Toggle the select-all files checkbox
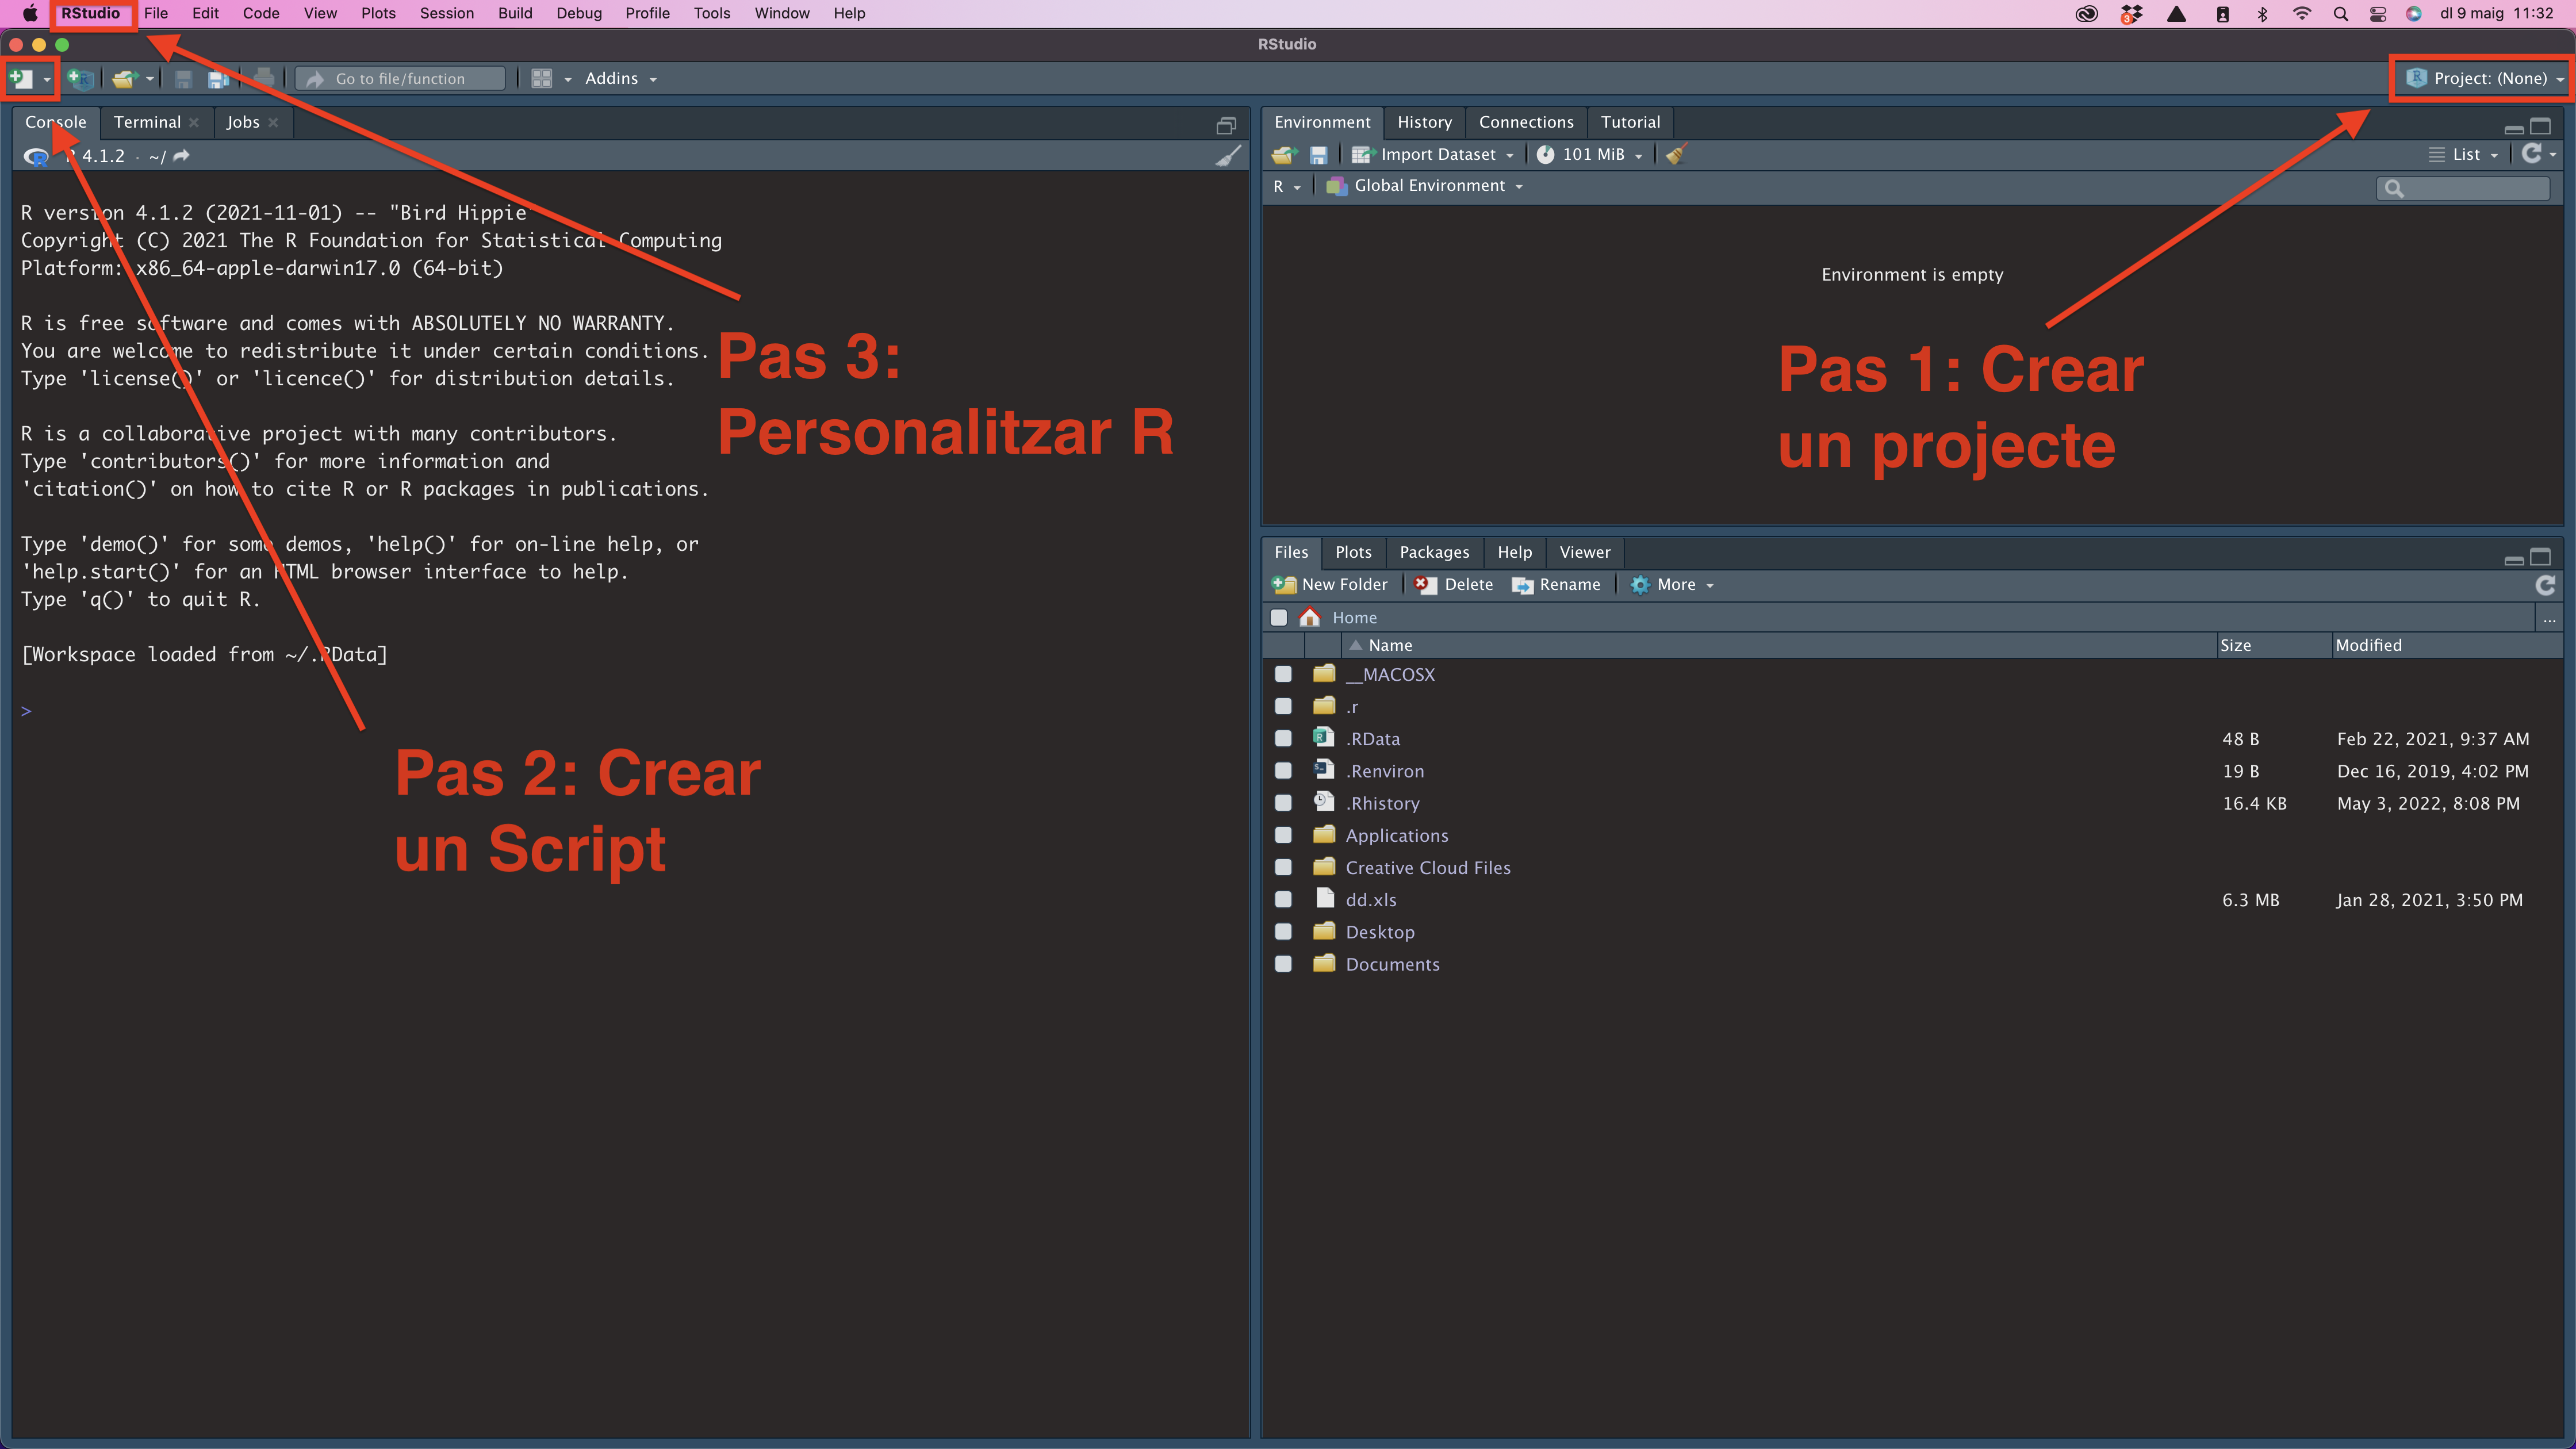Screen dimensions: 2576x1449 point(1278,617)
